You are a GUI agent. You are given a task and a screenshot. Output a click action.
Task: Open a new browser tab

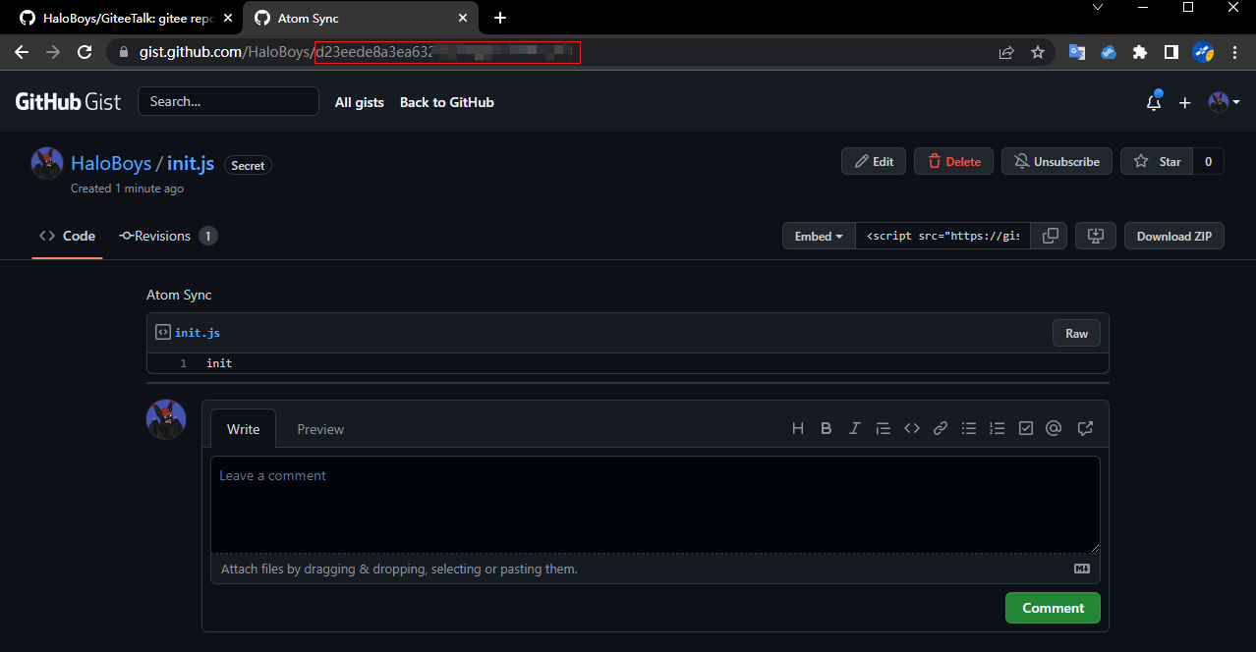tap(500, 18)
